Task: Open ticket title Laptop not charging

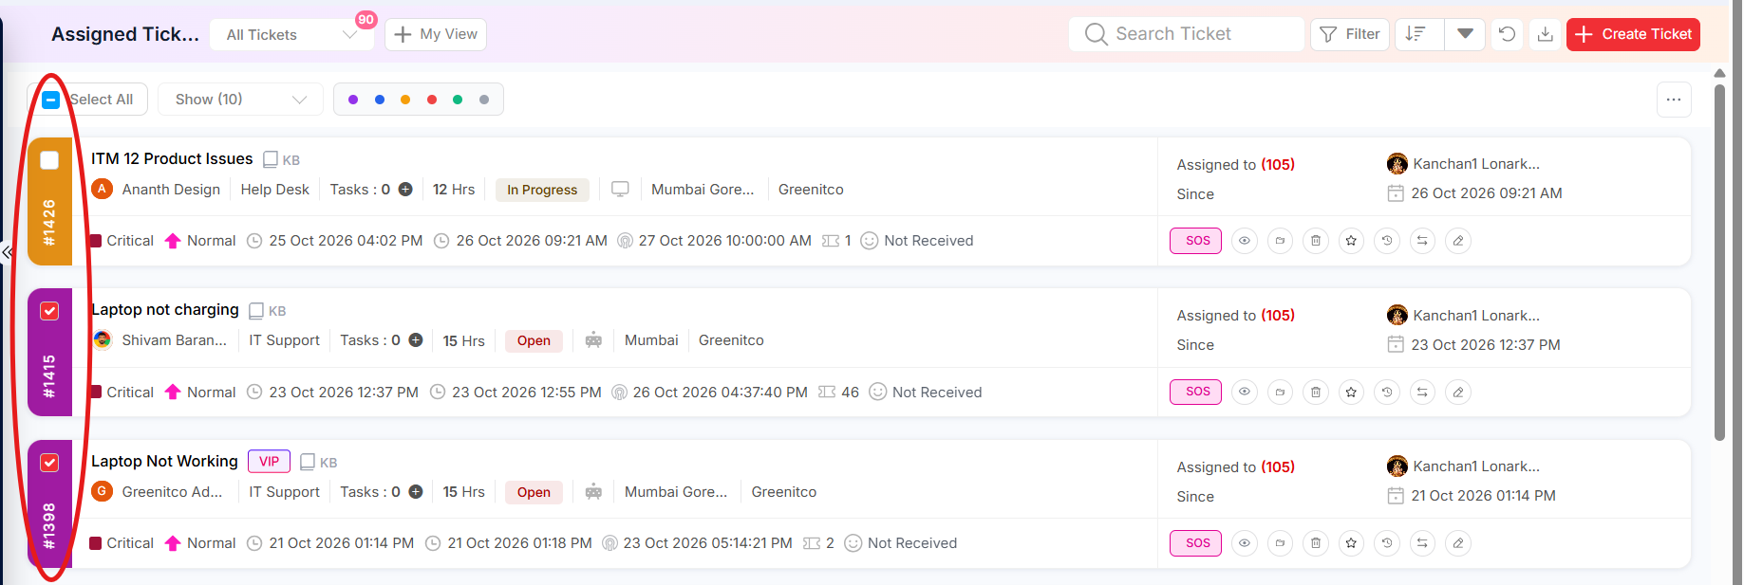Action: coord(165,310)
